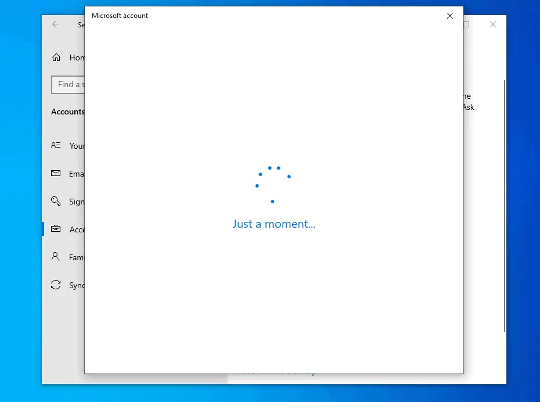Click the Just a moment... text
Image resolution: width=540 pixels, height=402 pixels.
click(274, 224)
